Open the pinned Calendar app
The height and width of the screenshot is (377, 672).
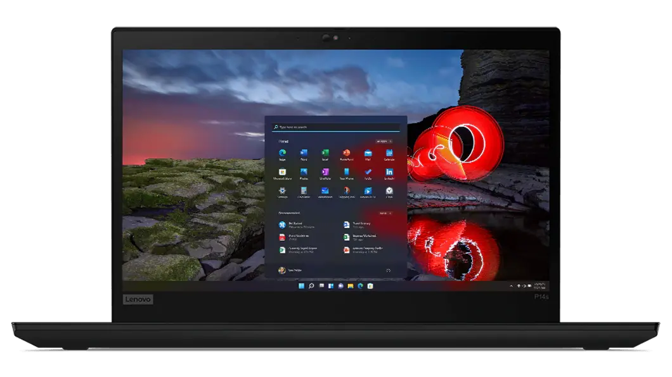tap(389, 154)
